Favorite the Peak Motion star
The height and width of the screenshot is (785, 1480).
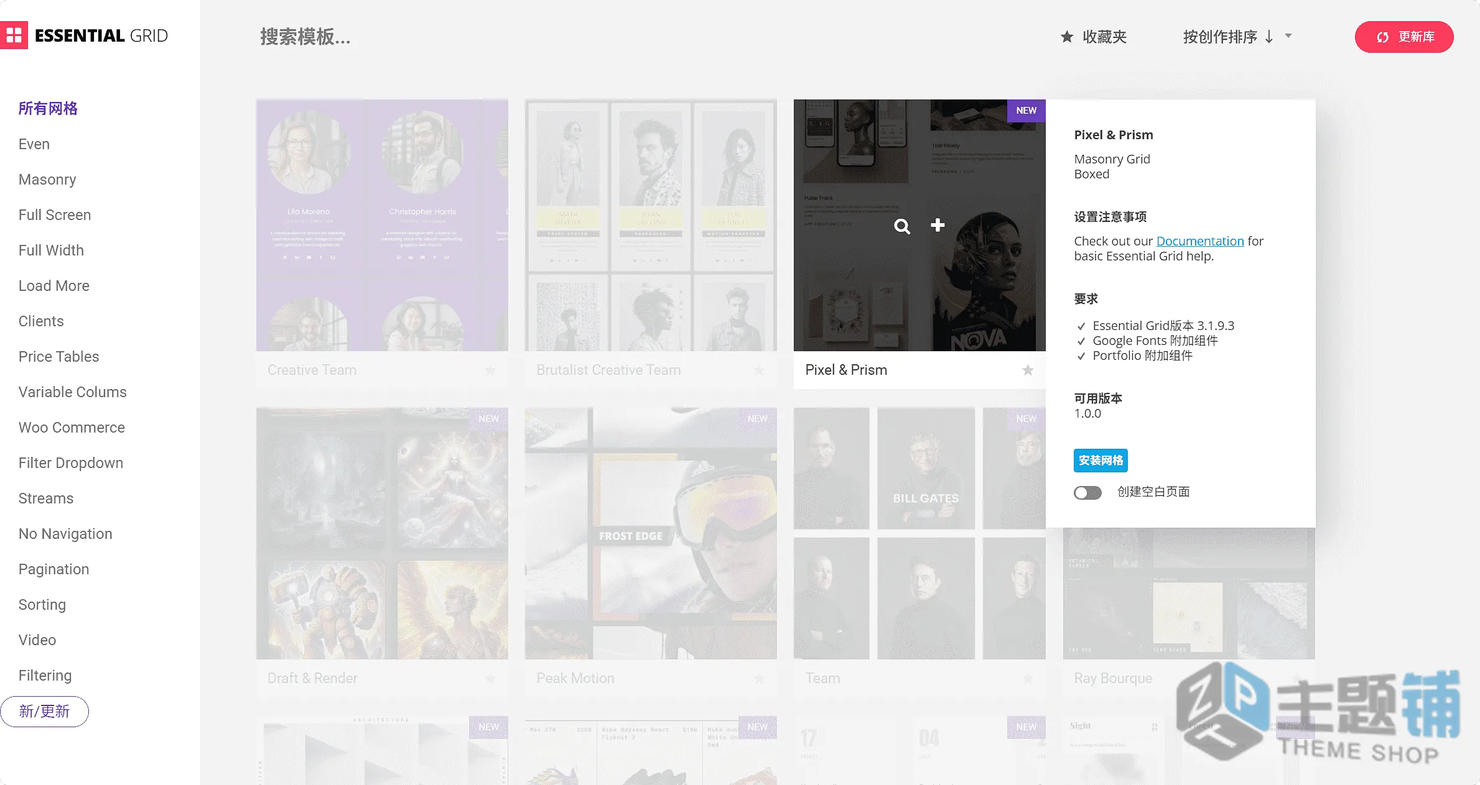(759, 678)
